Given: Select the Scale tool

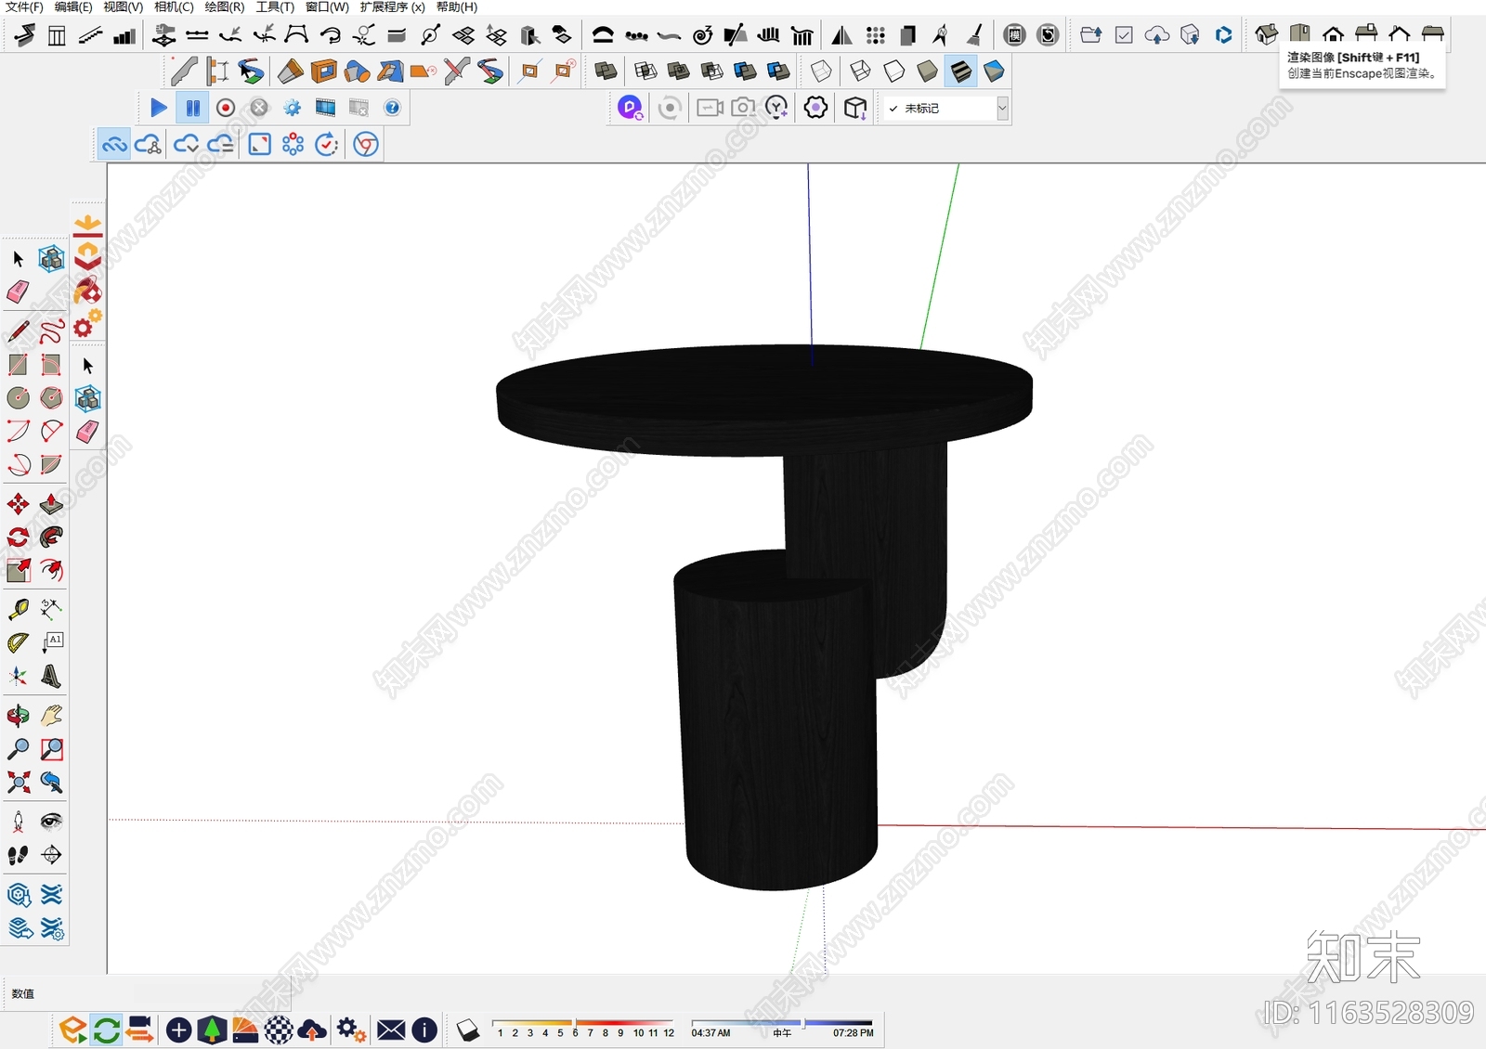Looking at the screenshot, I should click(x=18, y=570).
